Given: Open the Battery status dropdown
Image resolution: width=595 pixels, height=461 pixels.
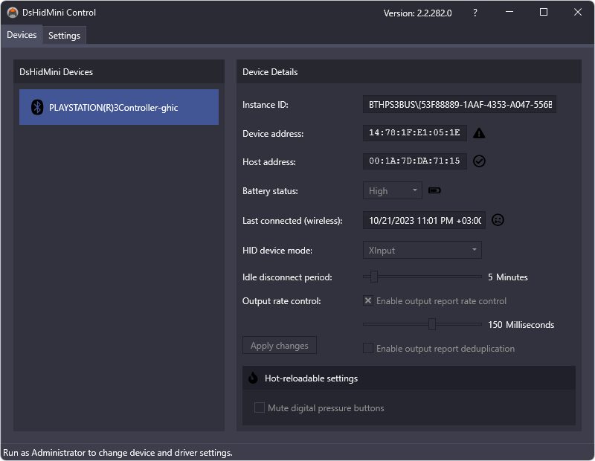Looking at the screenshot, I should (393, 190).
